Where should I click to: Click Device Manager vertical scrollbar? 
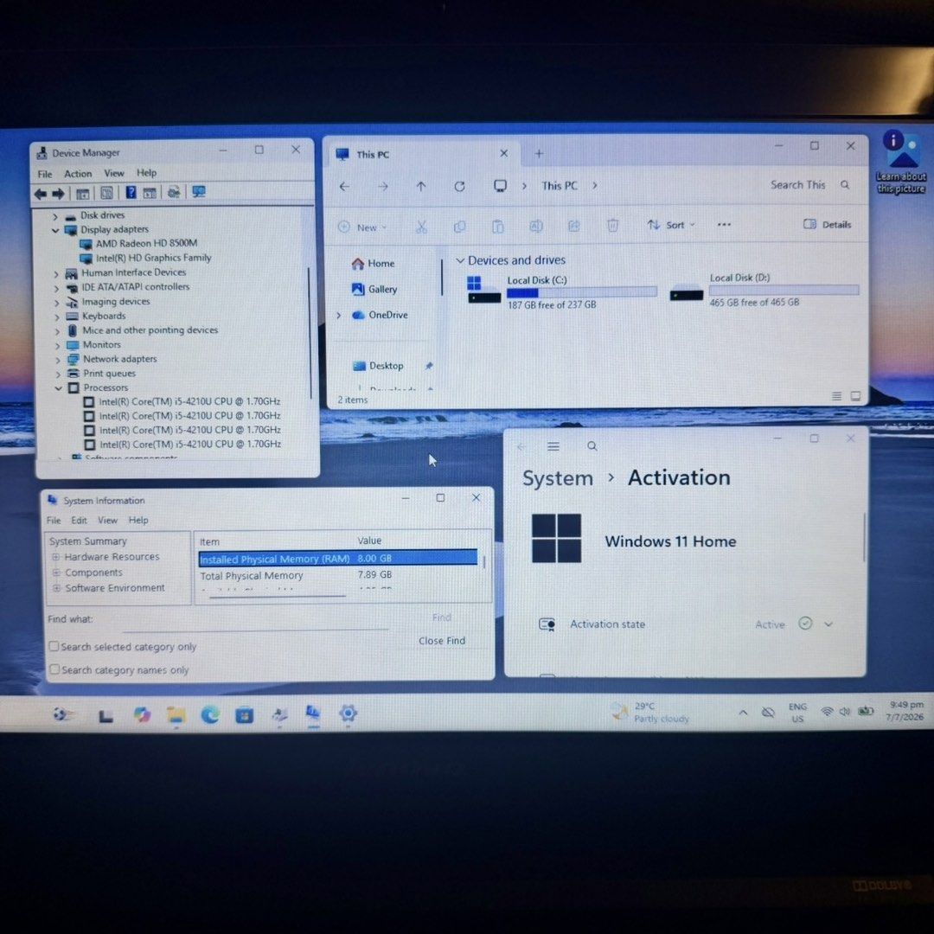[x=309, y=334]
